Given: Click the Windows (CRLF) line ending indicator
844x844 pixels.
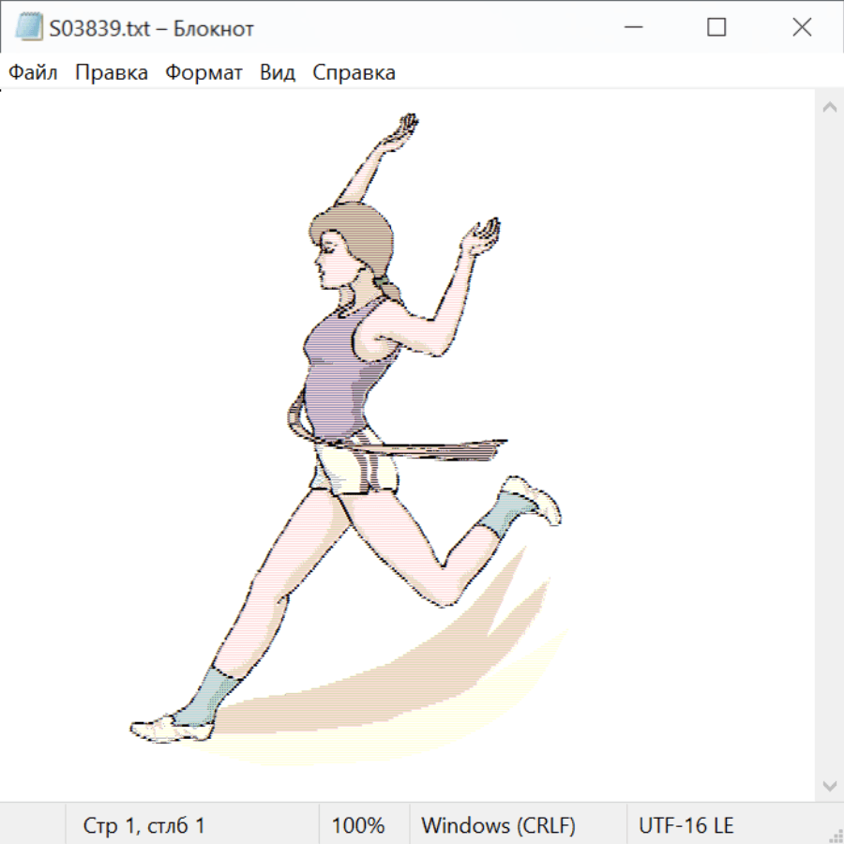Looking at the screenshot, I should click(498, 826).
